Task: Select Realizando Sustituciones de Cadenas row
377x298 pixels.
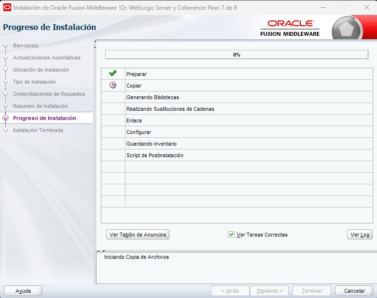Action: (237, 109)
